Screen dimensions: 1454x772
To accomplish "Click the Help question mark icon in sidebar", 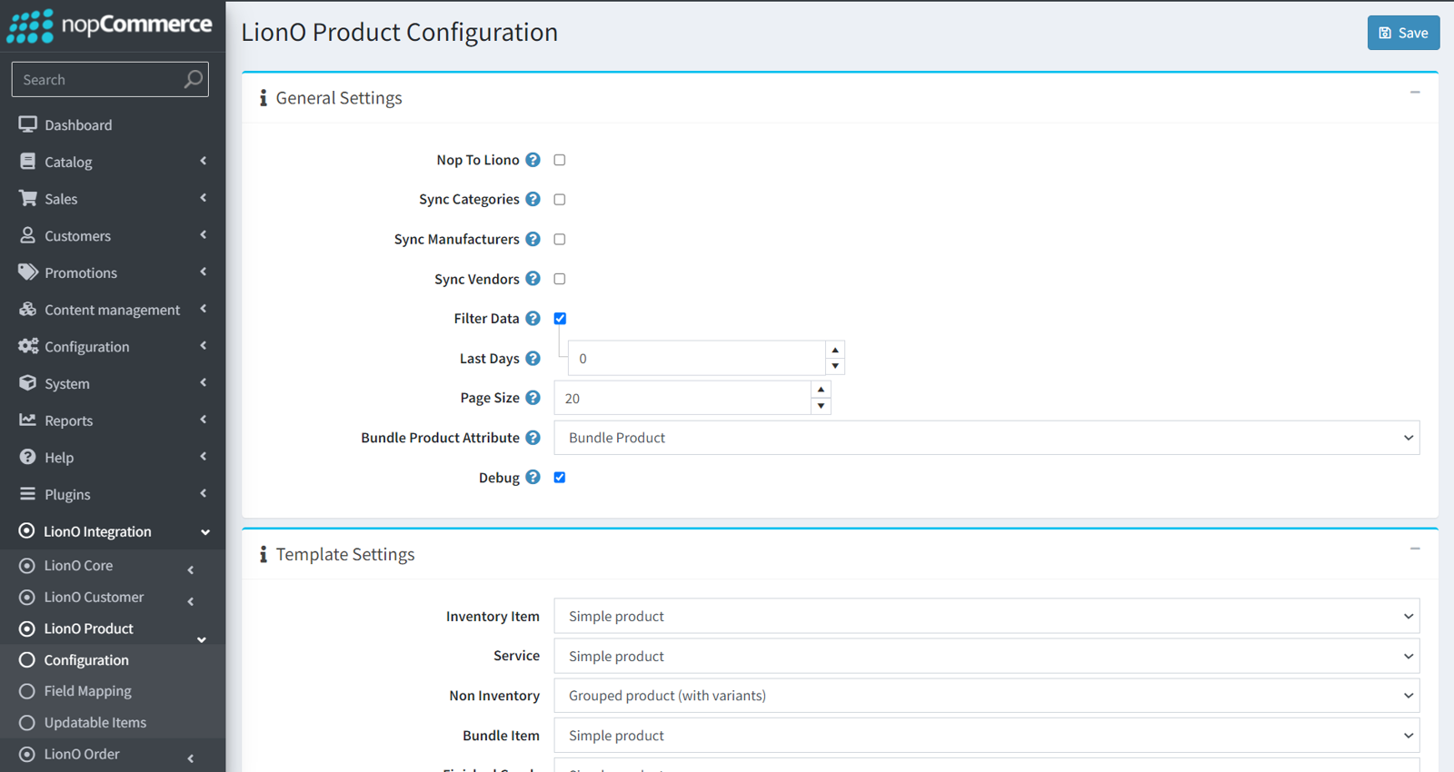I will pos(28,457).
